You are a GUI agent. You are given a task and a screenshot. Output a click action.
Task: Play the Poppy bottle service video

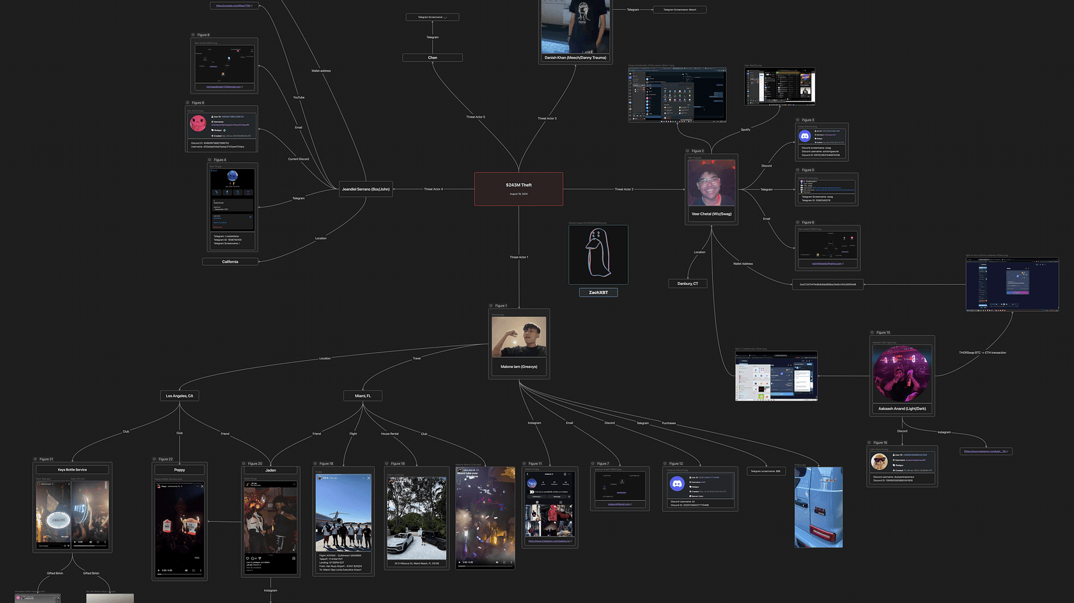159,570
